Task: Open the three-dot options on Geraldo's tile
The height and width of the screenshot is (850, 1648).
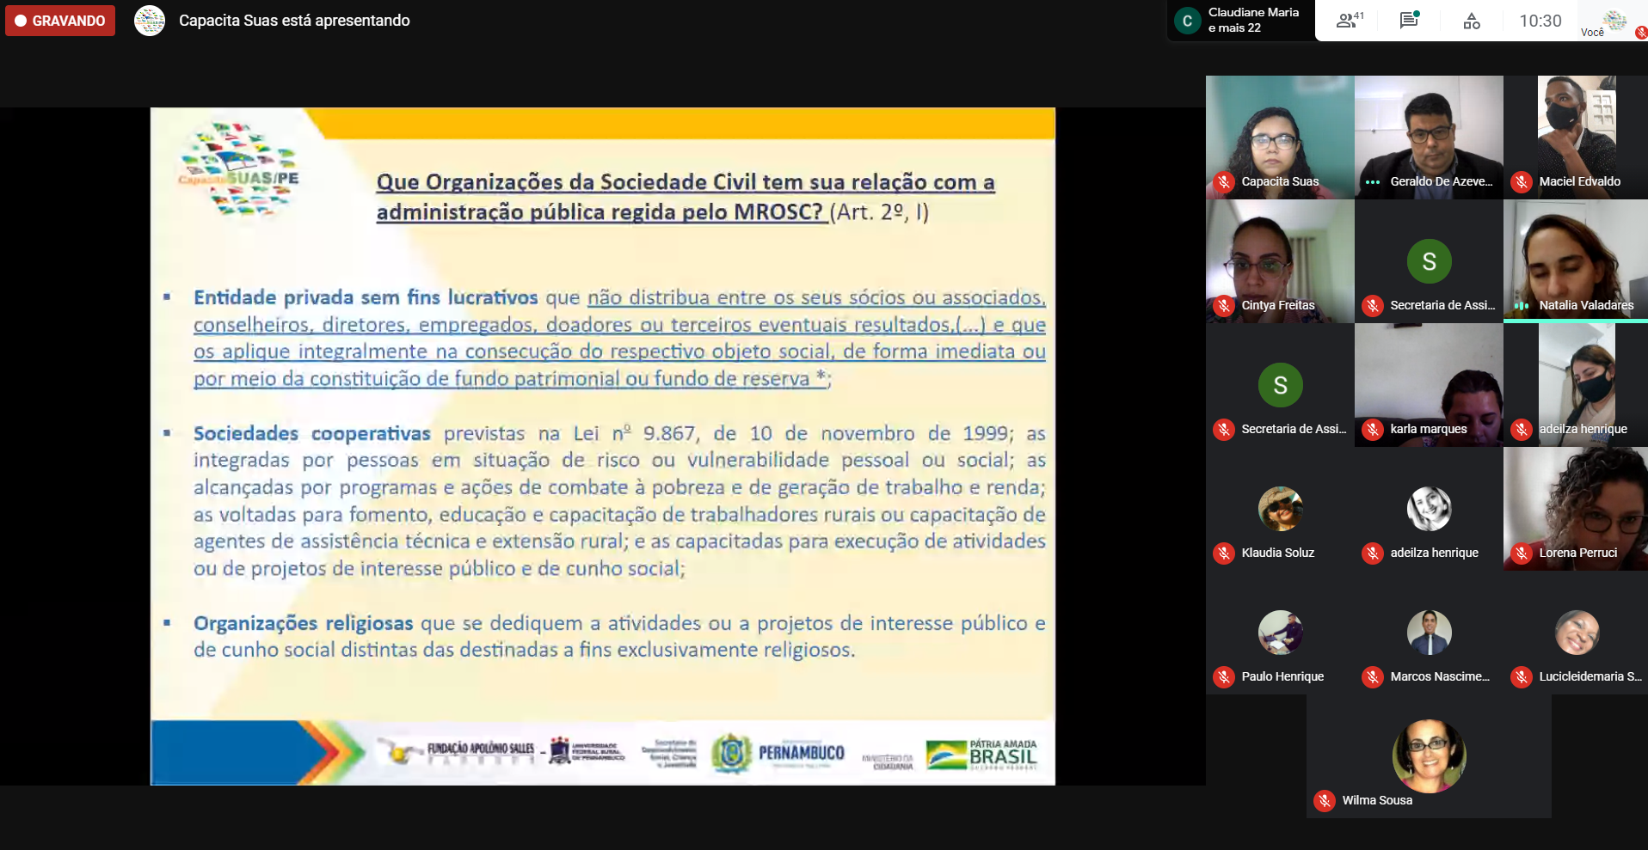Action: point(1373,182)
